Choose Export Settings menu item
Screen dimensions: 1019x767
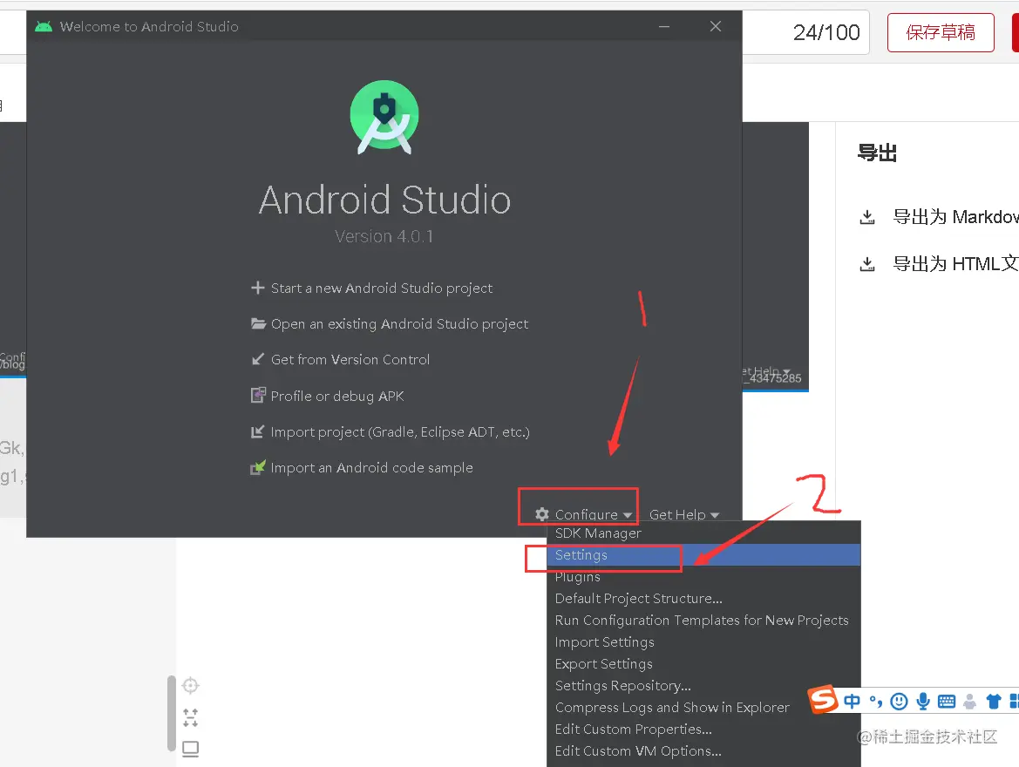(703, 663)
